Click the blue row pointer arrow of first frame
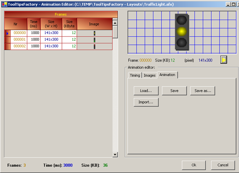The width and height of the screenshot is (239, 173). coord(7,33)
